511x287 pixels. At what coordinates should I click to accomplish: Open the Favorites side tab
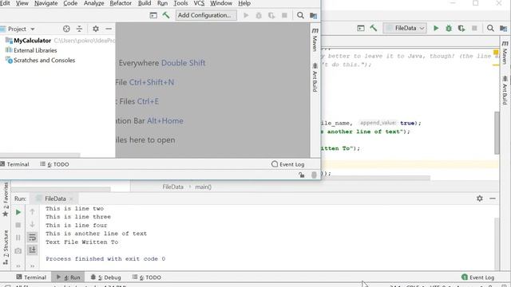pos(6,199)
